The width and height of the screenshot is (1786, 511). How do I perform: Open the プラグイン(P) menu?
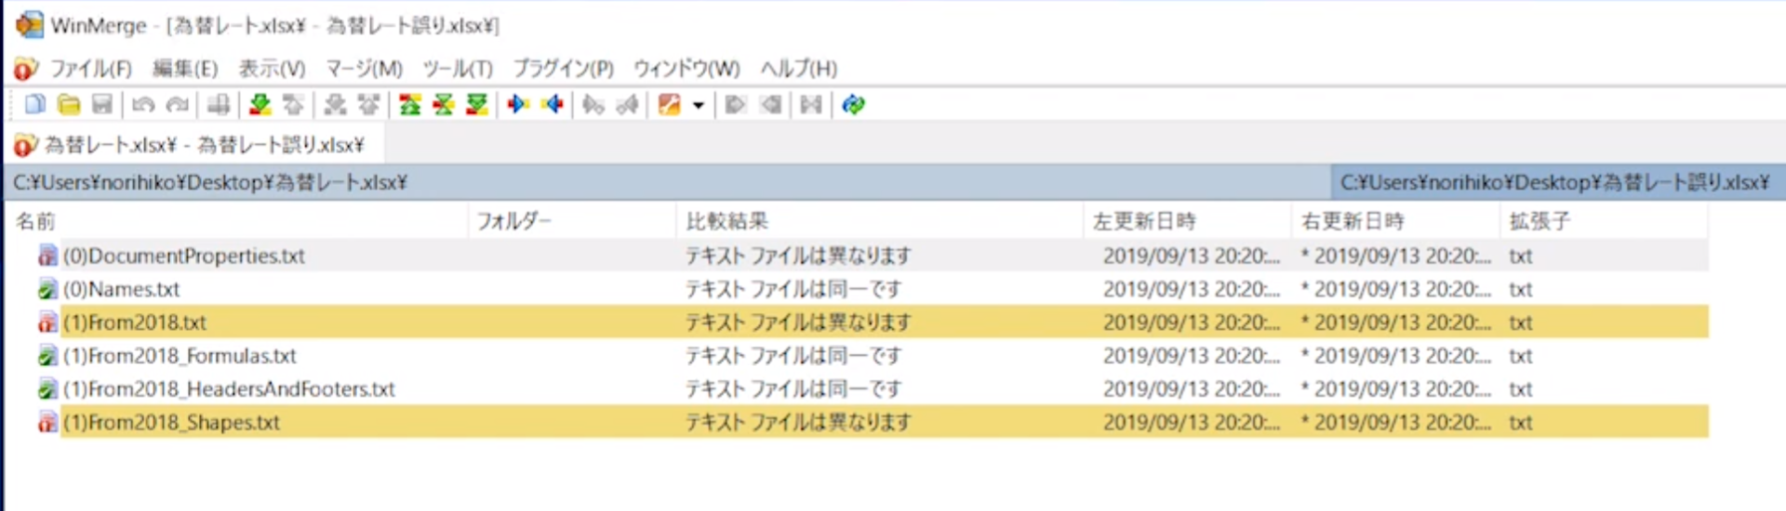point(563,69)
